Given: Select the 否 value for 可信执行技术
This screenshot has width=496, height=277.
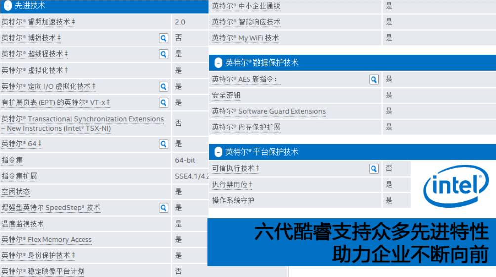Looking at the screenshot, I should pyautogui.click(x=389, y=168).
